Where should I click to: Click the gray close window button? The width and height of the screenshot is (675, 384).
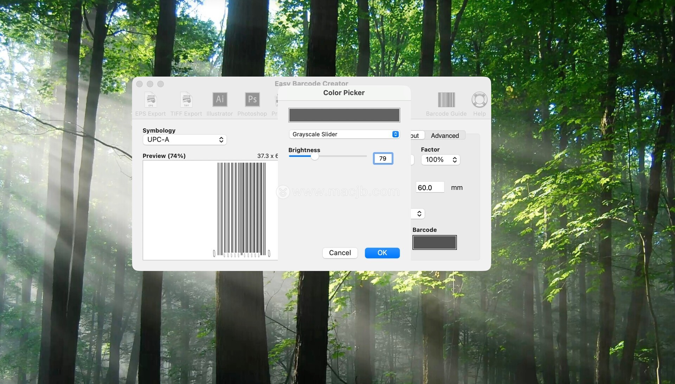point(140,84)
